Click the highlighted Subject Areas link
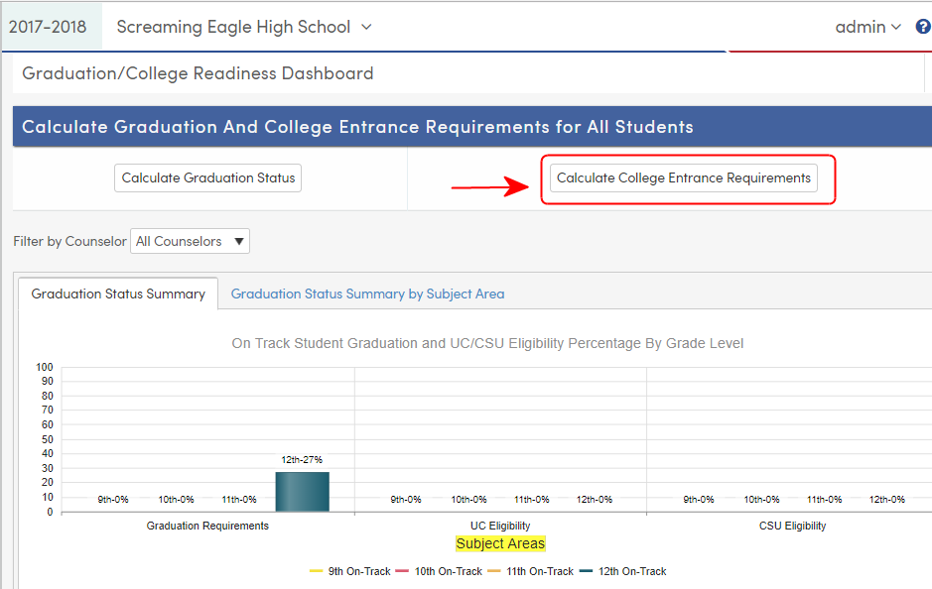This screenshot has height=589, width=932. tap(500, 543)
